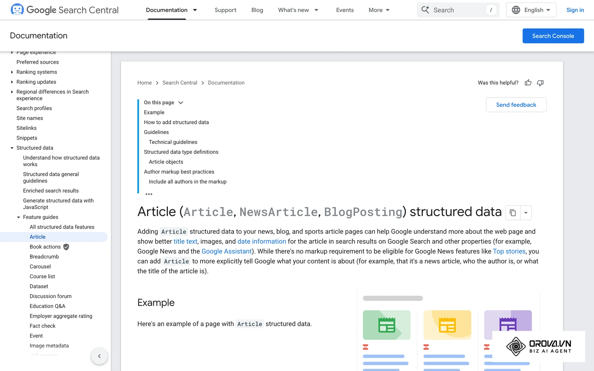Jump to Author markup best practices
The height and width of the screenshot is (371, 594).
pos(179,172)
